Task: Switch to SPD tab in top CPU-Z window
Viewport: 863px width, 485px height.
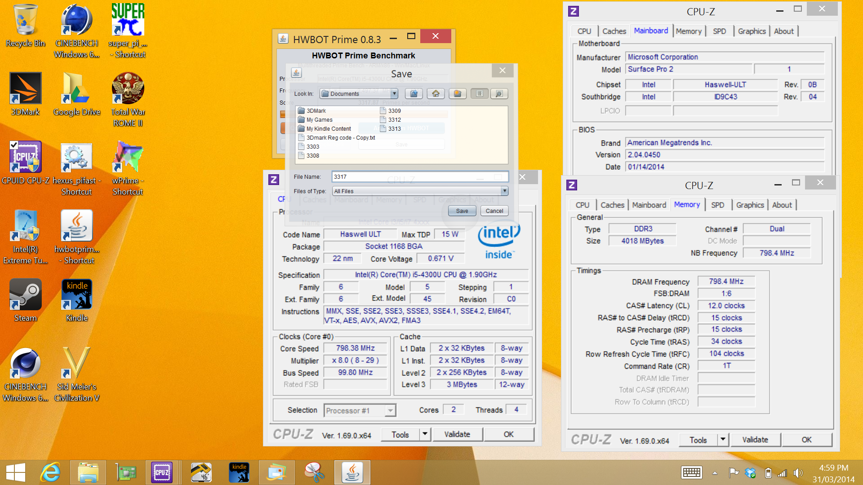Action: (719, 31)
